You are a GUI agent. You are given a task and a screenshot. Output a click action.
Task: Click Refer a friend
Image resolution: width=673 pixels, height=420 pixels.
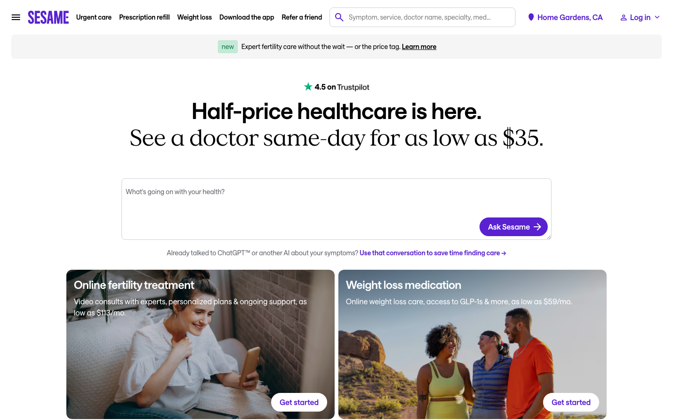tap(302, 17)
